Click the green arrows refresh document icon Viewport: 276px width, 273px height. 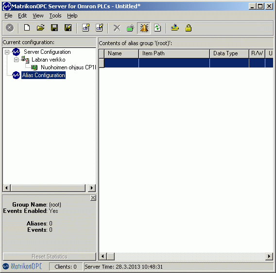pyautogui.click(x=157, y=28)
